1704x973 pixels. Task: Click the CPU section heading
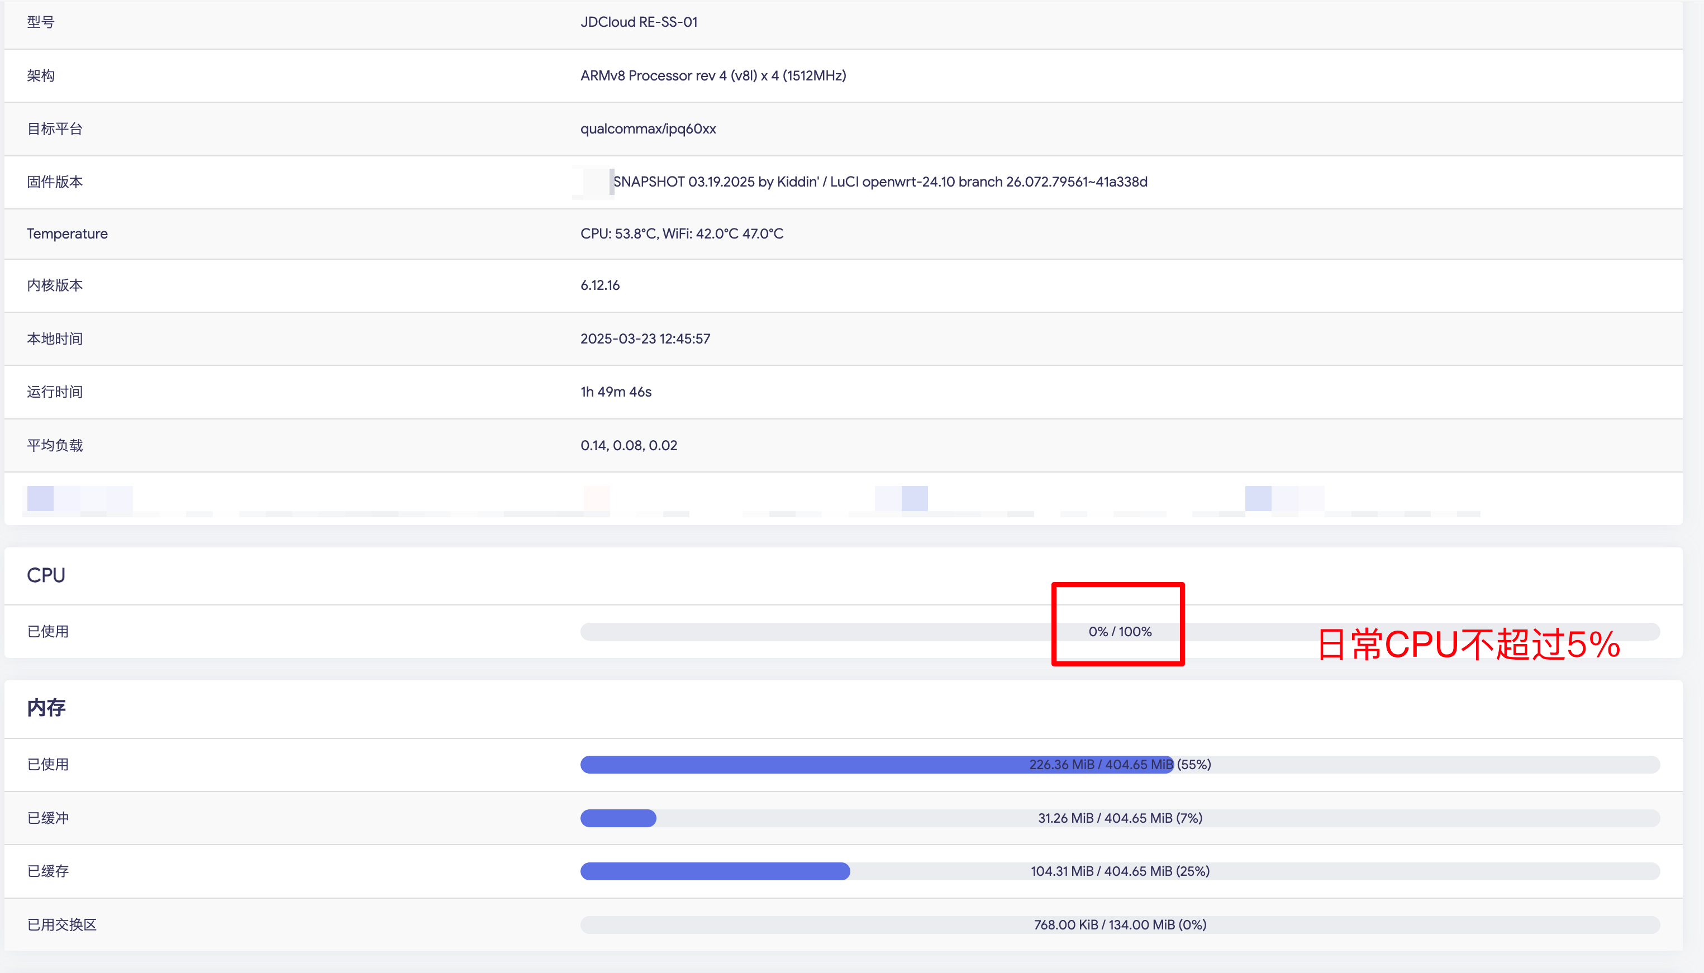pyautogui.click(x=46, y=575)
